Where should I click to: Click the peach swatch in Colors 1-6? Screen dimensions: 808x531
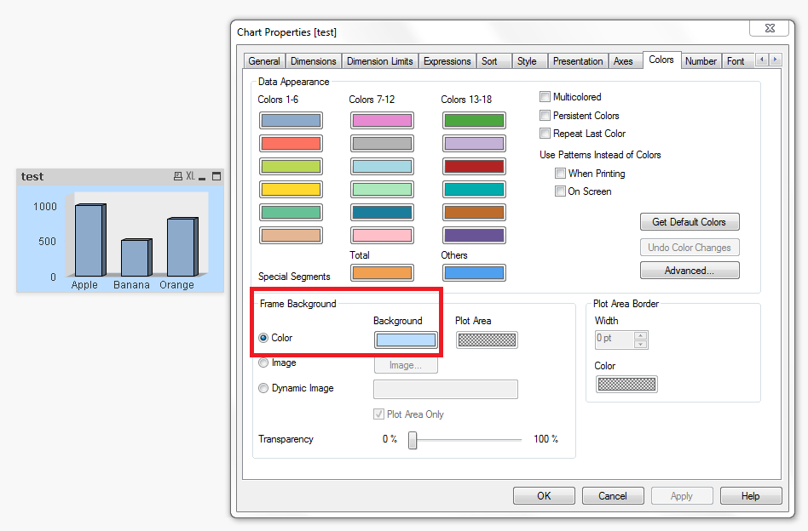click(x=291, y=235)
